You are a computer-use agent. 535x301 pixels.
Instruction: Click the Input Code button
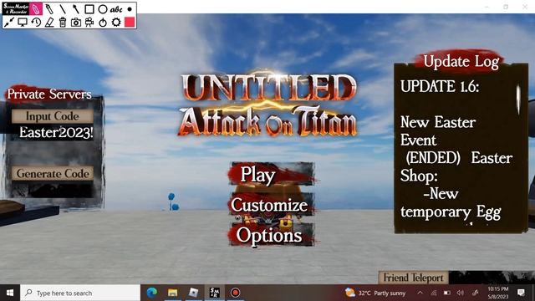52,116
